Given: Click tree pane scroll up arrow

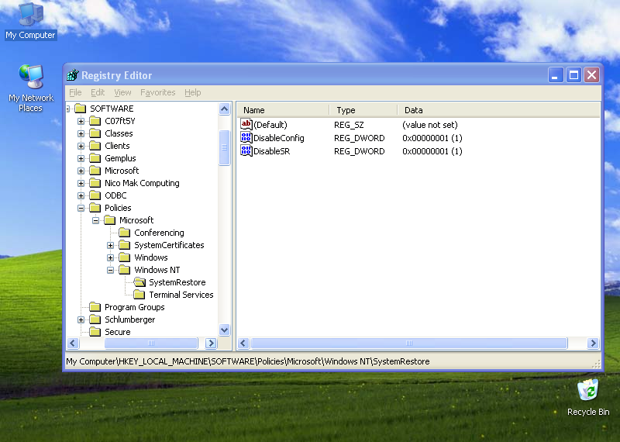Looking at the screenshot, I should [224, 109].
